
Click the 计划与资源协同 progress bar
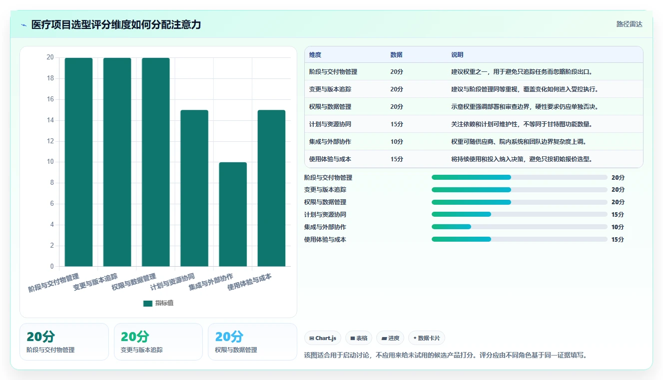coord(520,214)
